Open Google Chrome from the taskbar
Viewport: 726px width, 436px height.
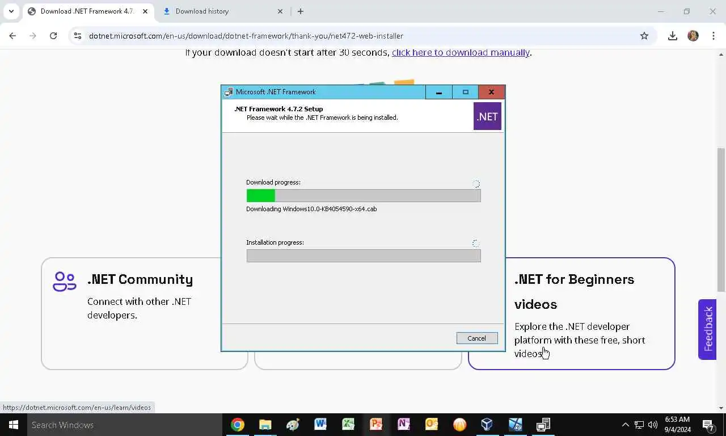coord(238,425)
